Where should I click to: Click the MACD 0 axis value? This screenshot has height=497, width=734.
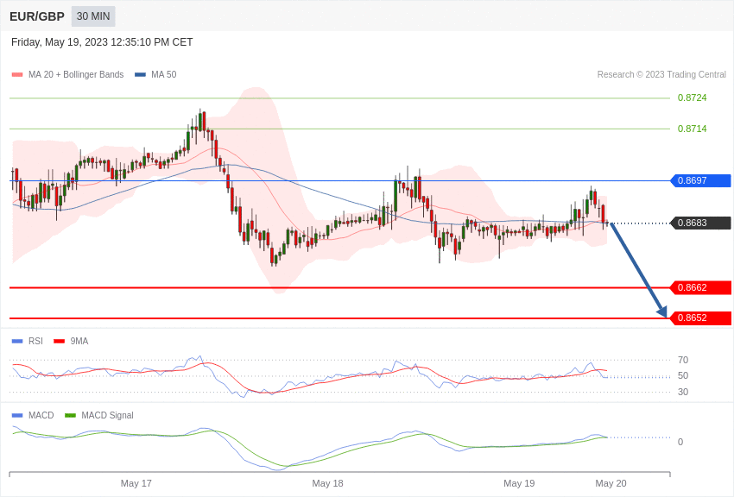tap(680, 442)
